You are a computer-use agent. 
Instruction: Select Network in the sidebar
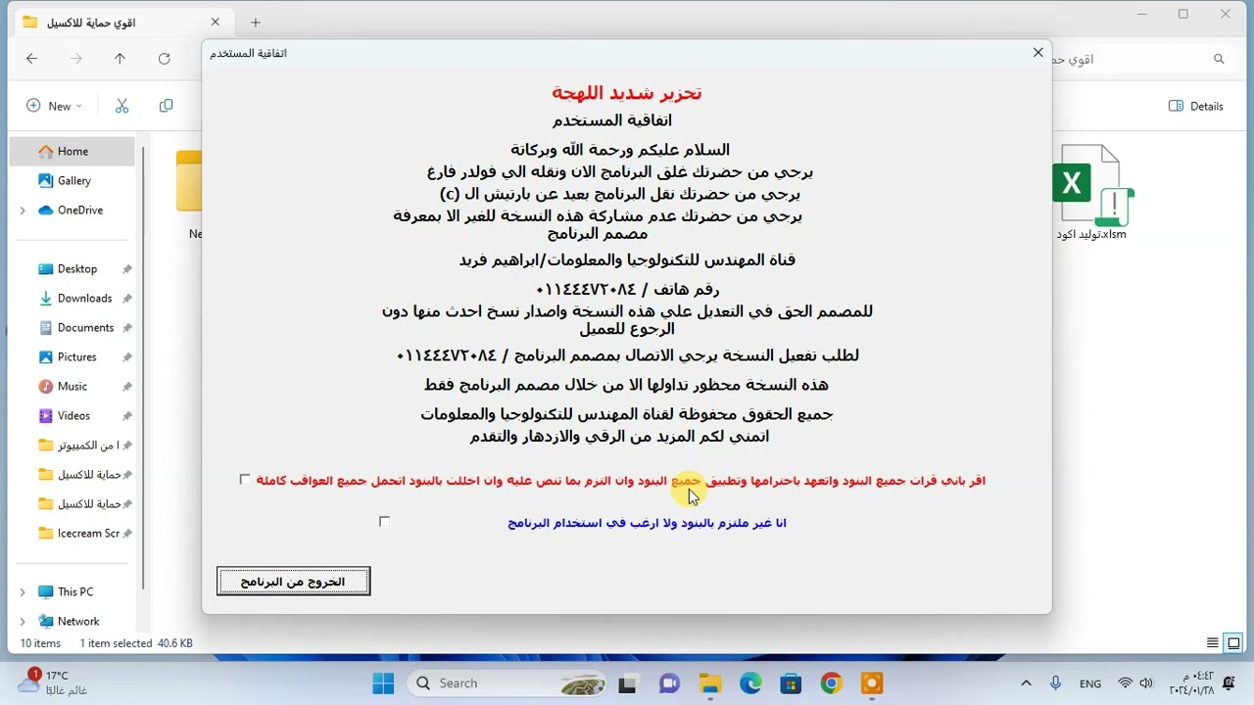coord(77,621)
